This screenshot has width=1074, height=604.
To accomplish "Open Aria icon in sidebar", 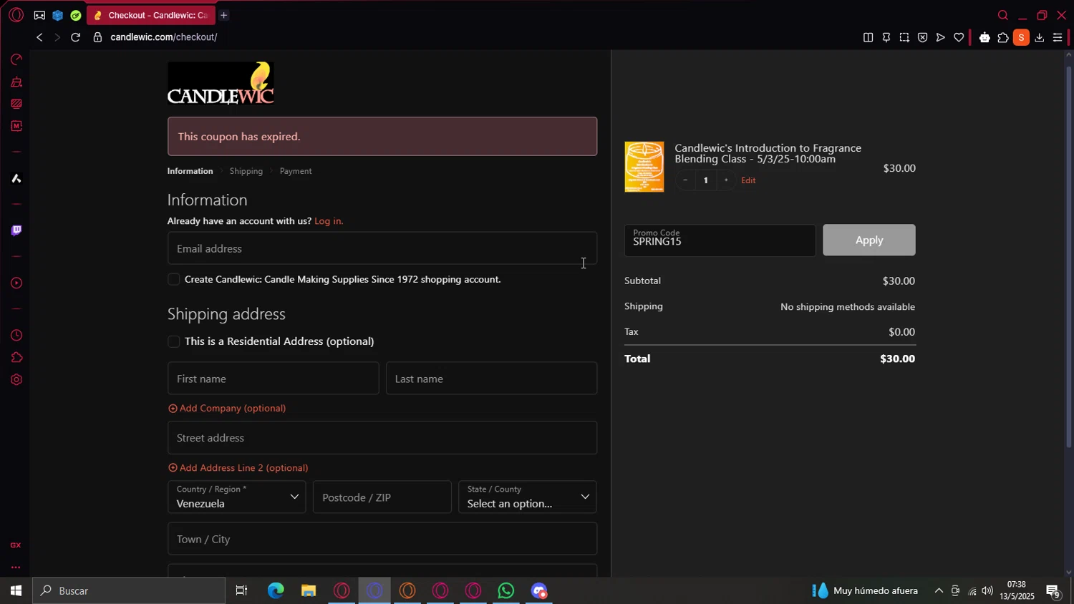I will tap(16, 178).
